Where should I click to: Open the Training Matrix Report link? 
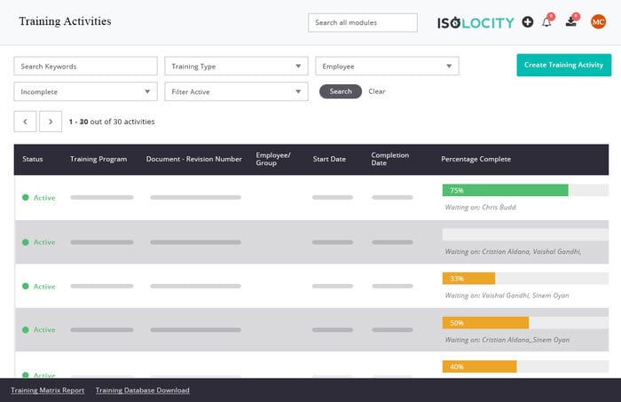coord(48,390)
